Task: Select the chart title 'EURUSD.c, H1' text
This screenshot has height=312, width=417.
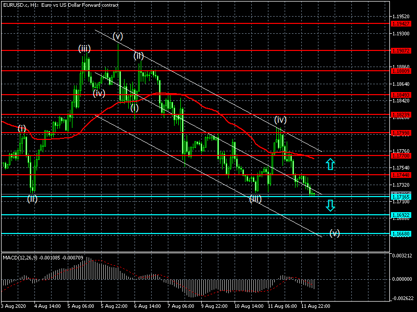Action: (x=20, y=5)
